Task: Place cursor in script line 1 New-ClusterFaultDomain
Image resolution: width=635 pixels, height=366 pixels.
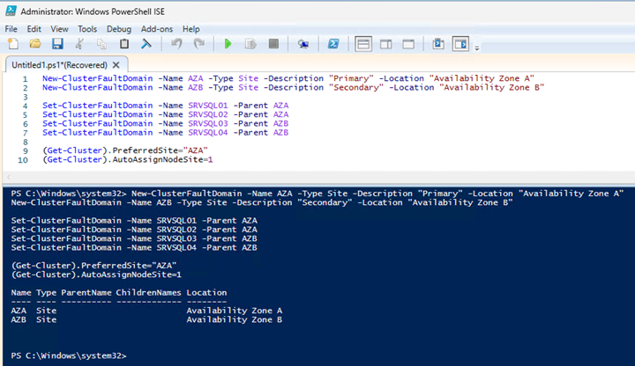Action: [x=98, y=78]
